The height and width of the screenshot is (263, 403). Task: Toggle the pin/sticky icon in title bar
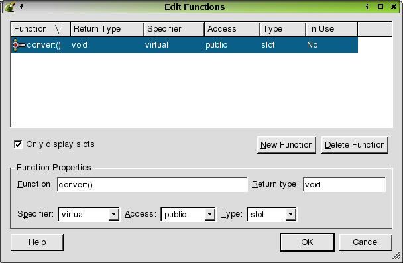pyautogui.click(x=22, y=7)
